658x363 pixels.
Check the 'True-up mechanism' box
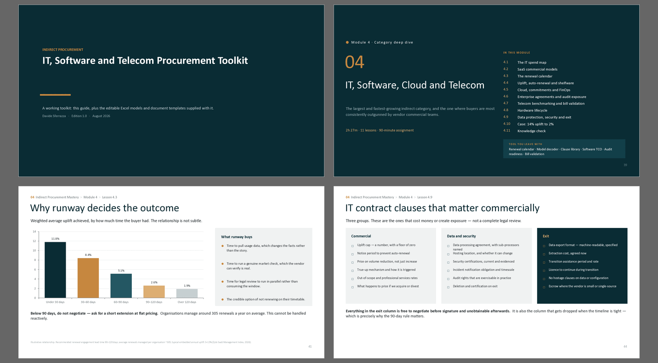click(352, 271)
